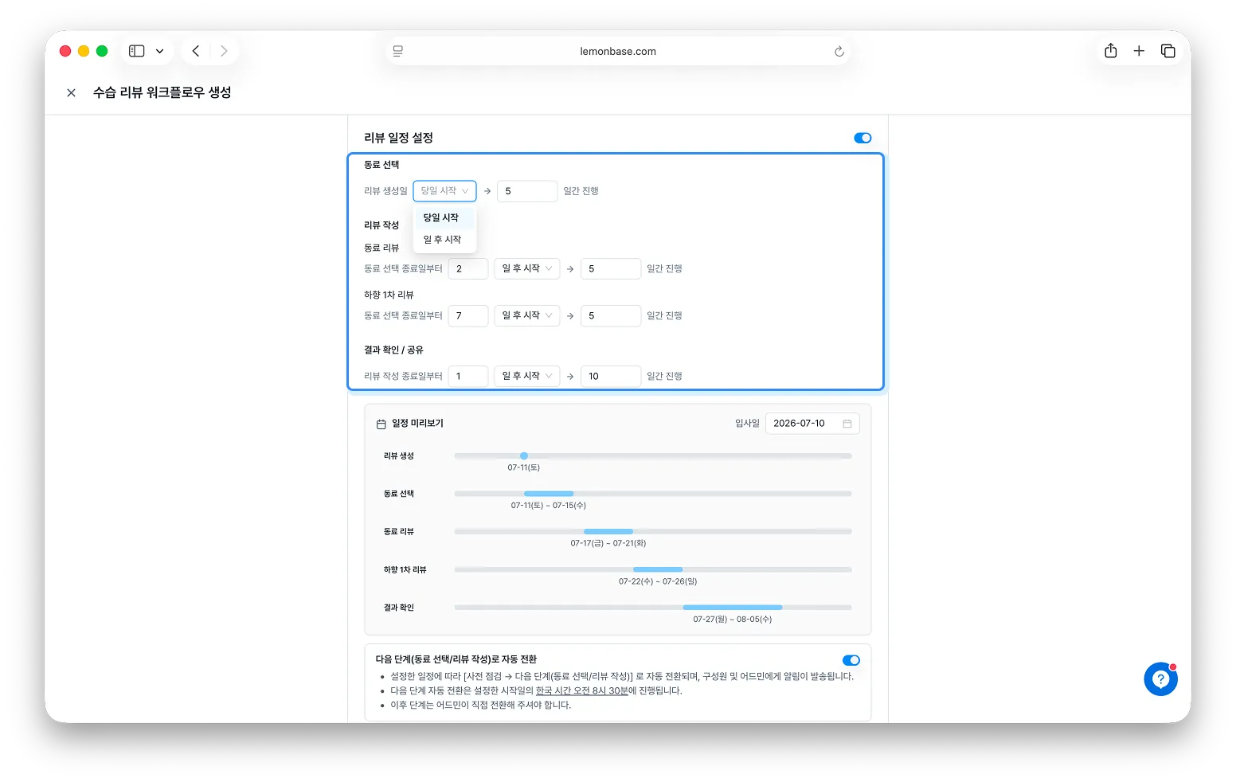The image size is (1236, 782).
Task: Edit the 동료 리뷰 start offset field
Action: pyautogui.click(x=468, y=269)
